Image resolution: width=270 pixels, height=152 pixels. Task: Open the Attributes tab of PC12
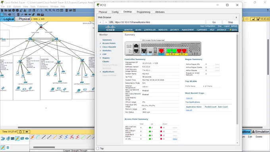160,12
